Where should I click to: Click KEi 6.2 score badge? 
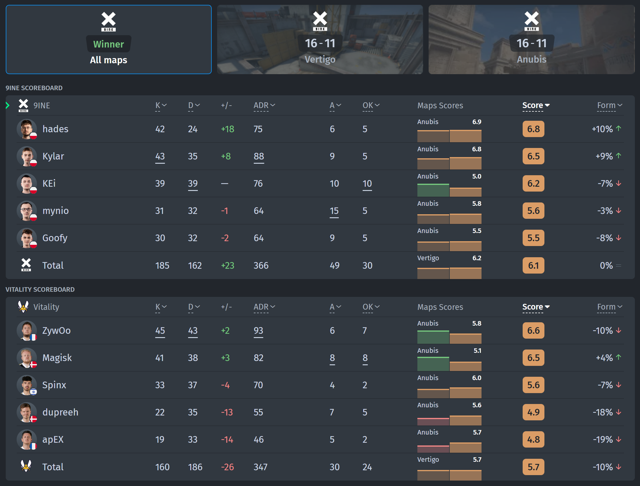click(534, 183)
